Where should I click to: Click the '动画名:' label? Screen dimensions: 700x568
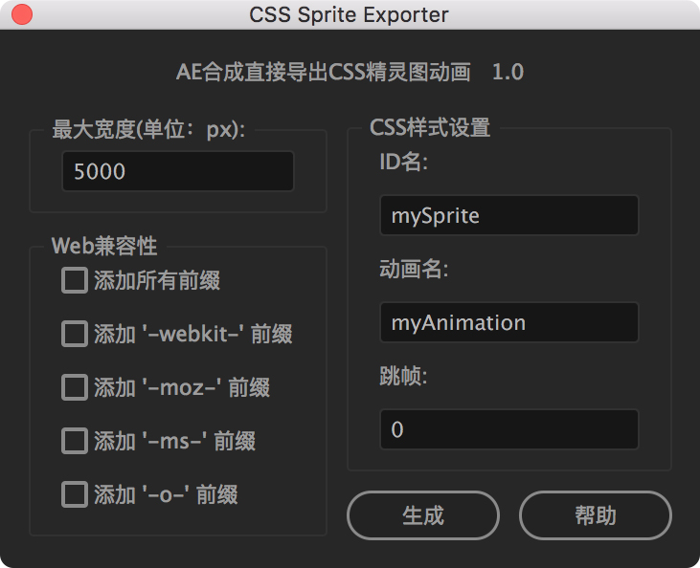(414, 269)
